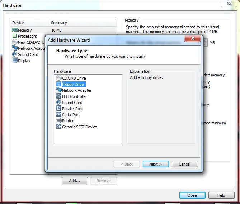
Task: Select Serial Port hardware type
Action: pos(71,115)
